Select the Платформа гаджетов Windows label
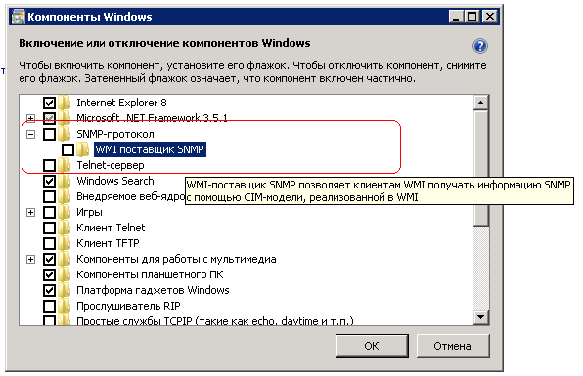The image size is (583, 376). coord(153,290)
